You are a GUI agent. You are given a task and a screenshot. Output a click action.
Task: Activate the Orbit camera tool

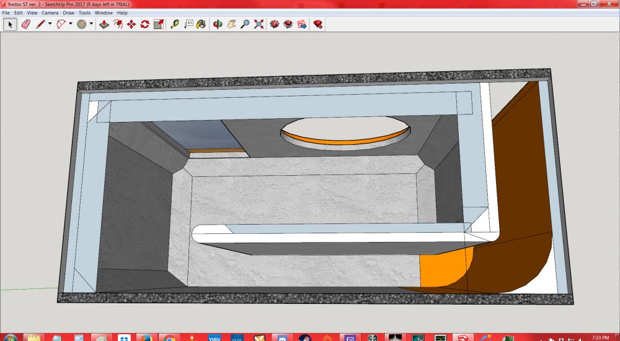(218, 25)
